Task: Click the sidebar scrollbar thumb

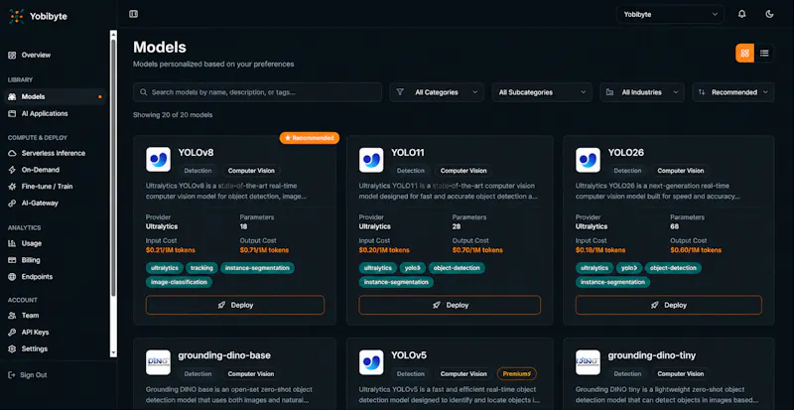Action: [113, 167]
